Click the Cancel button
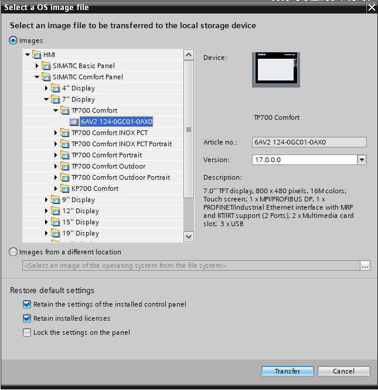 344,371
